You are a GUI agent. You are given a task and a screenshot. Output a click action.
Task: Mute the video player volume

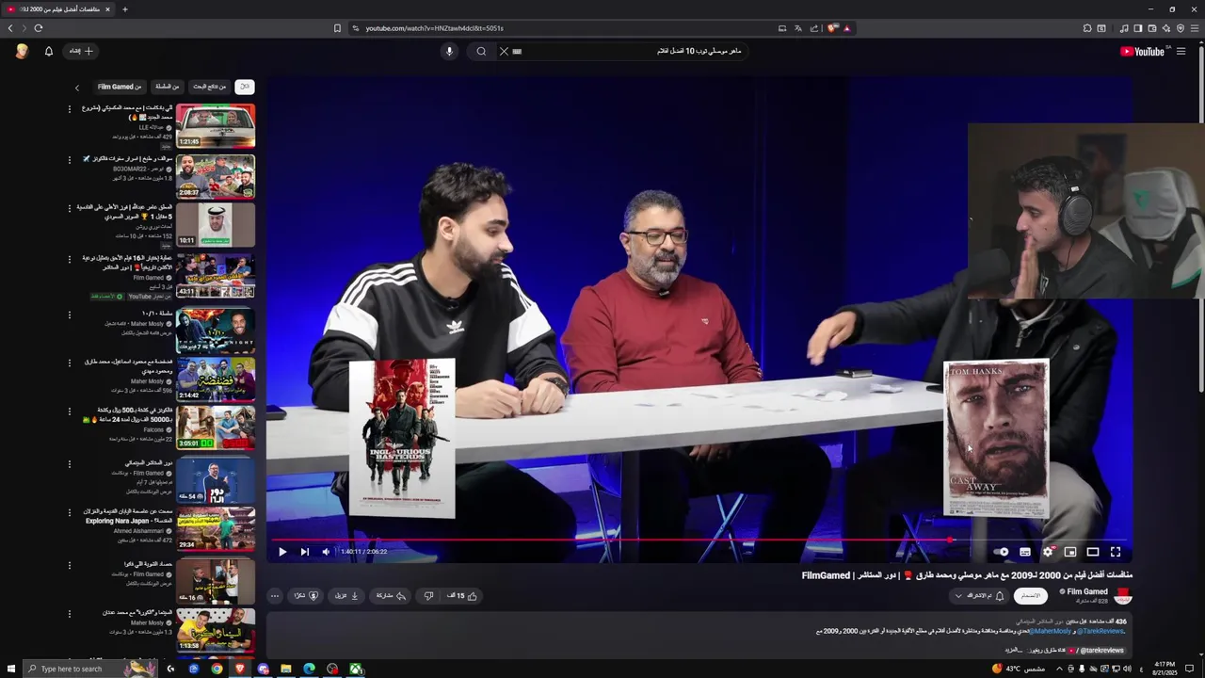[326, 552]
